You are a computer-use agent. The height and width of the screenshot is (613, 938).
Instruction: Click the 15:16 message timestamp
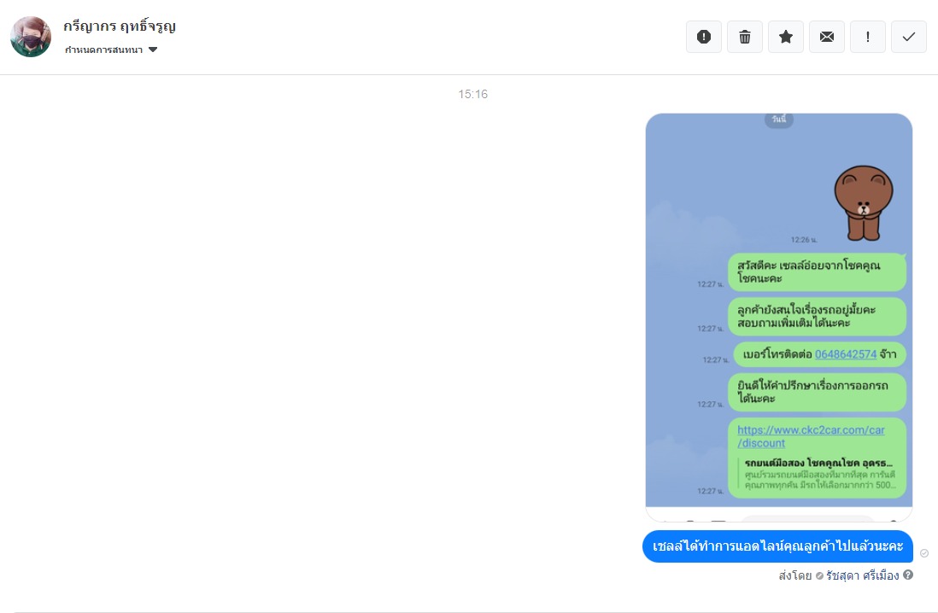(472, 94)
